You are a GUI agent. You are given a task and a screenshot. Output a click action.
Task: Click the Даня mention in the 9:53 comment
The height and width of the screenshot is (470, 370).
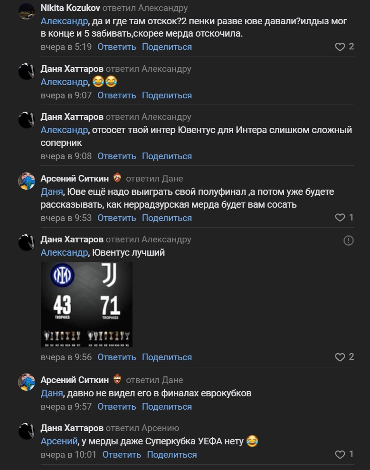(x=52, y=192)
